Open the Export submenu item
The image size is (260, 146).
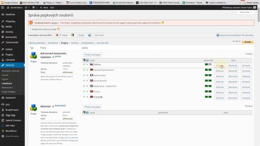[x=5, y=79]
